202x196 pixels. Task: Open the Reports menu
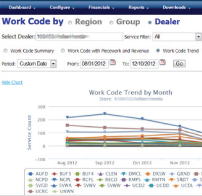pos(139,8)
